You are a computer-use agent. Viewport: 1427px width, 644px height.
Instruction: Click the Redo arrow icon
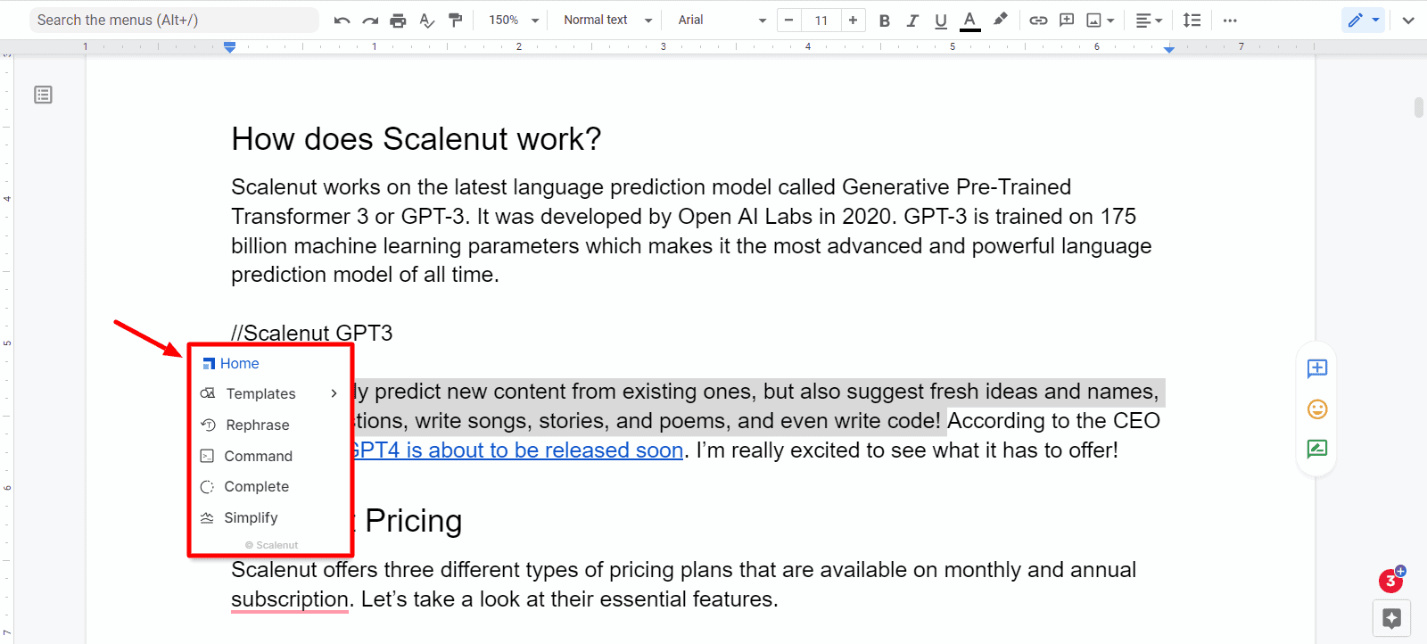click(370, 21)
